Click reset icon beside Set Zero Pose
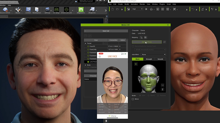 [x=164, y=42]
